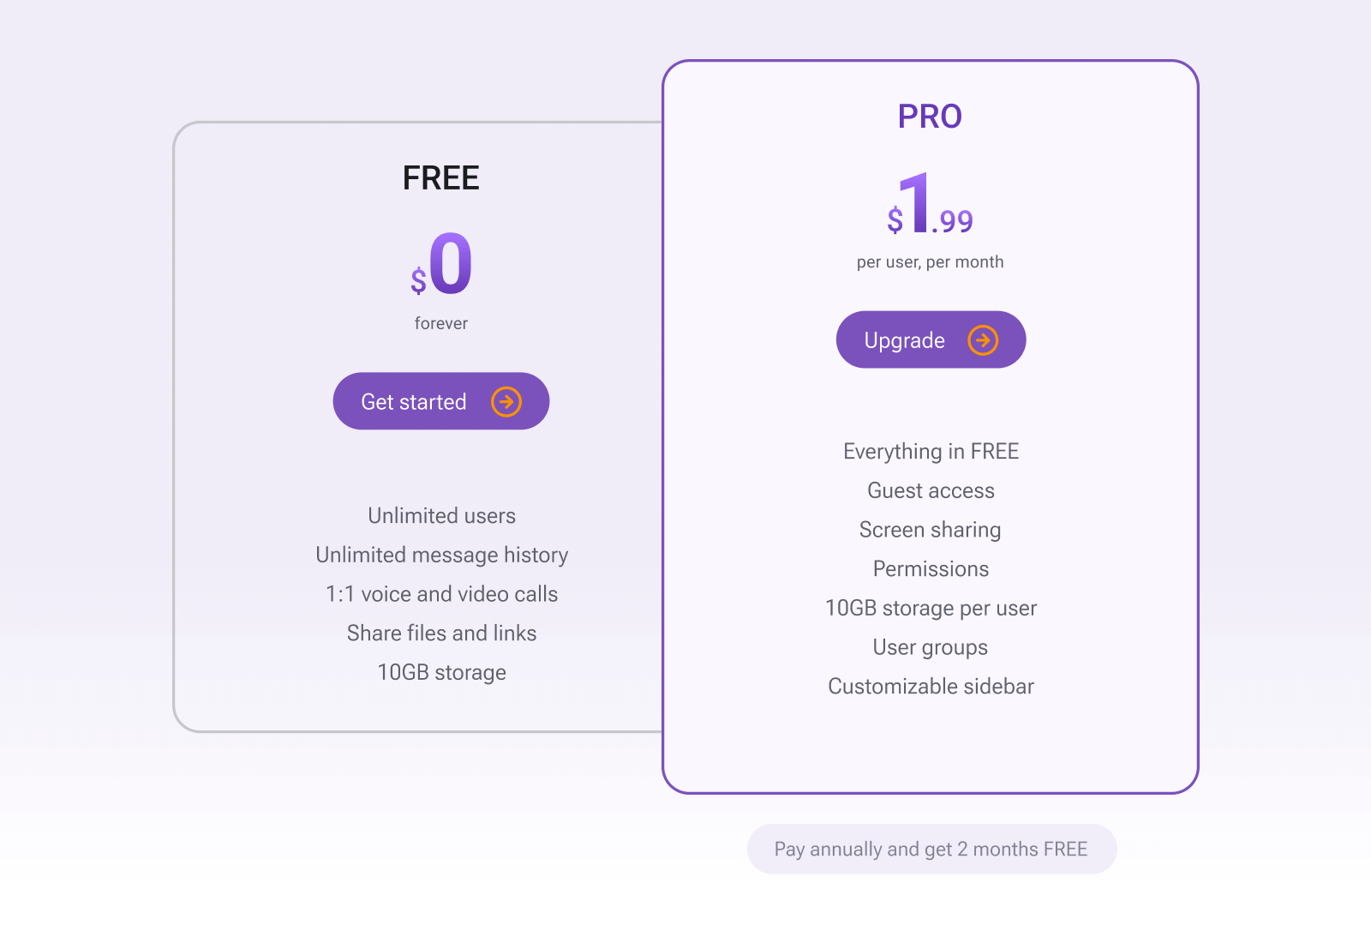
Task: Click the 'Guest access' feature
Action: (x=931, y=490)
